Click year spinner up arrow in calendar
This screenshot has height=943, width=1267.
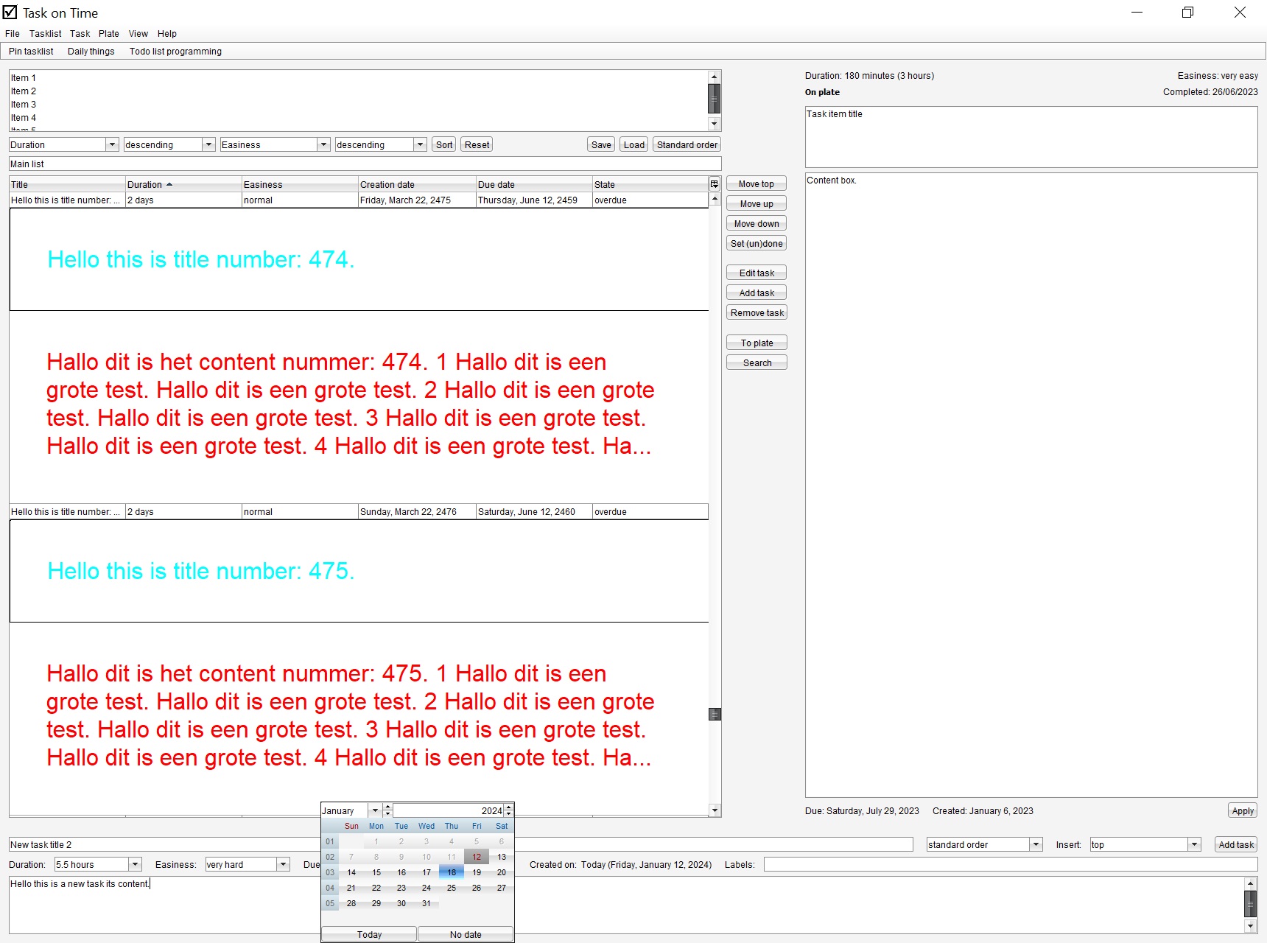(x=508, y=807)
